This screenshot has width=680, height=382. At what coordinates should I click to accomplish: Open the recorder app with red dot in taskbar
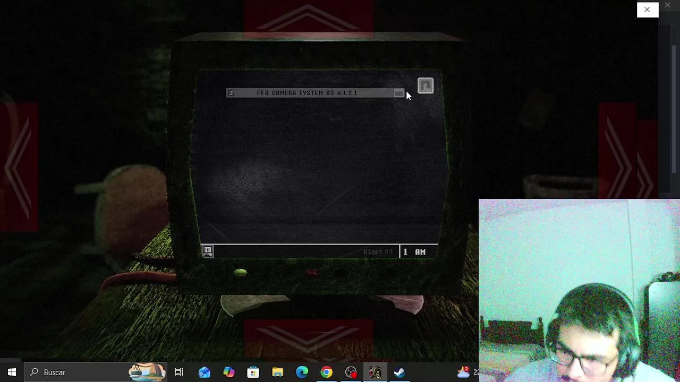pyautogui.click(x=351, y=372)
